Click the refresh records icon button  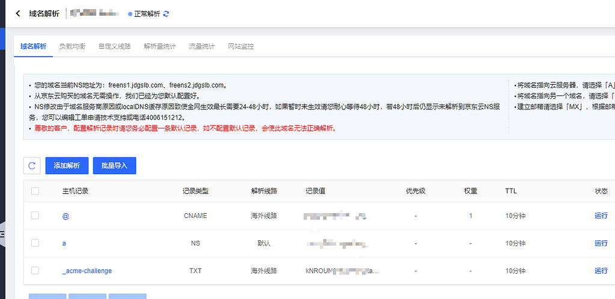tap(32, 165)
